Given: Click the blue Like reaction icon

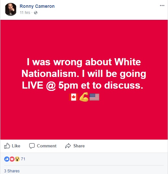Looking at the screenshot, I should click(x=7, y=159).
